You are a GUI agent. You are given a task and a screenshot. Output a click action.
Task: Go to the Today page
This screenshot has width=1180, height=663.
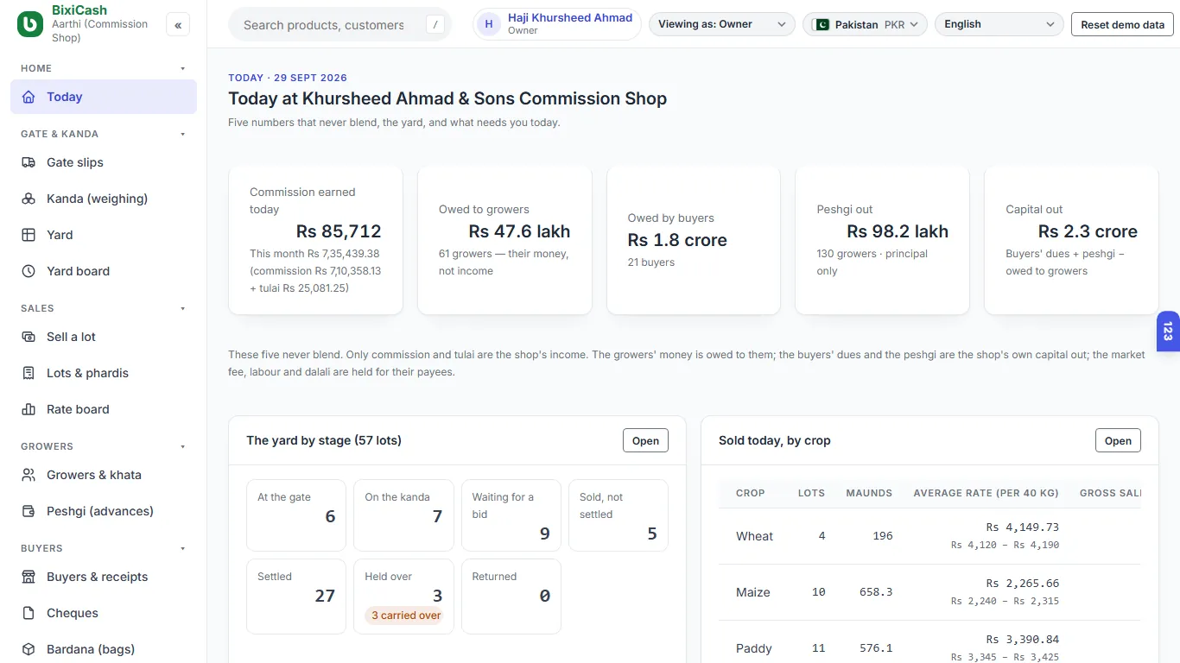[104, 97]
